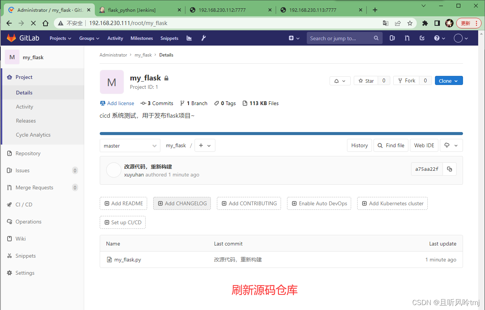Open the To-Do list checkmark icon
This screenshot has height=310, width=485.
click(x=422, y=38)
